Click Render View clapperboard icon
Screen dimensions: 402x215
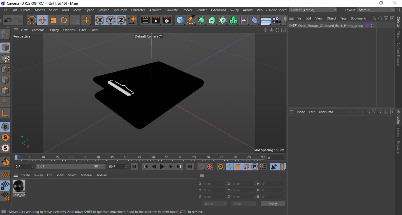[145, 20]
